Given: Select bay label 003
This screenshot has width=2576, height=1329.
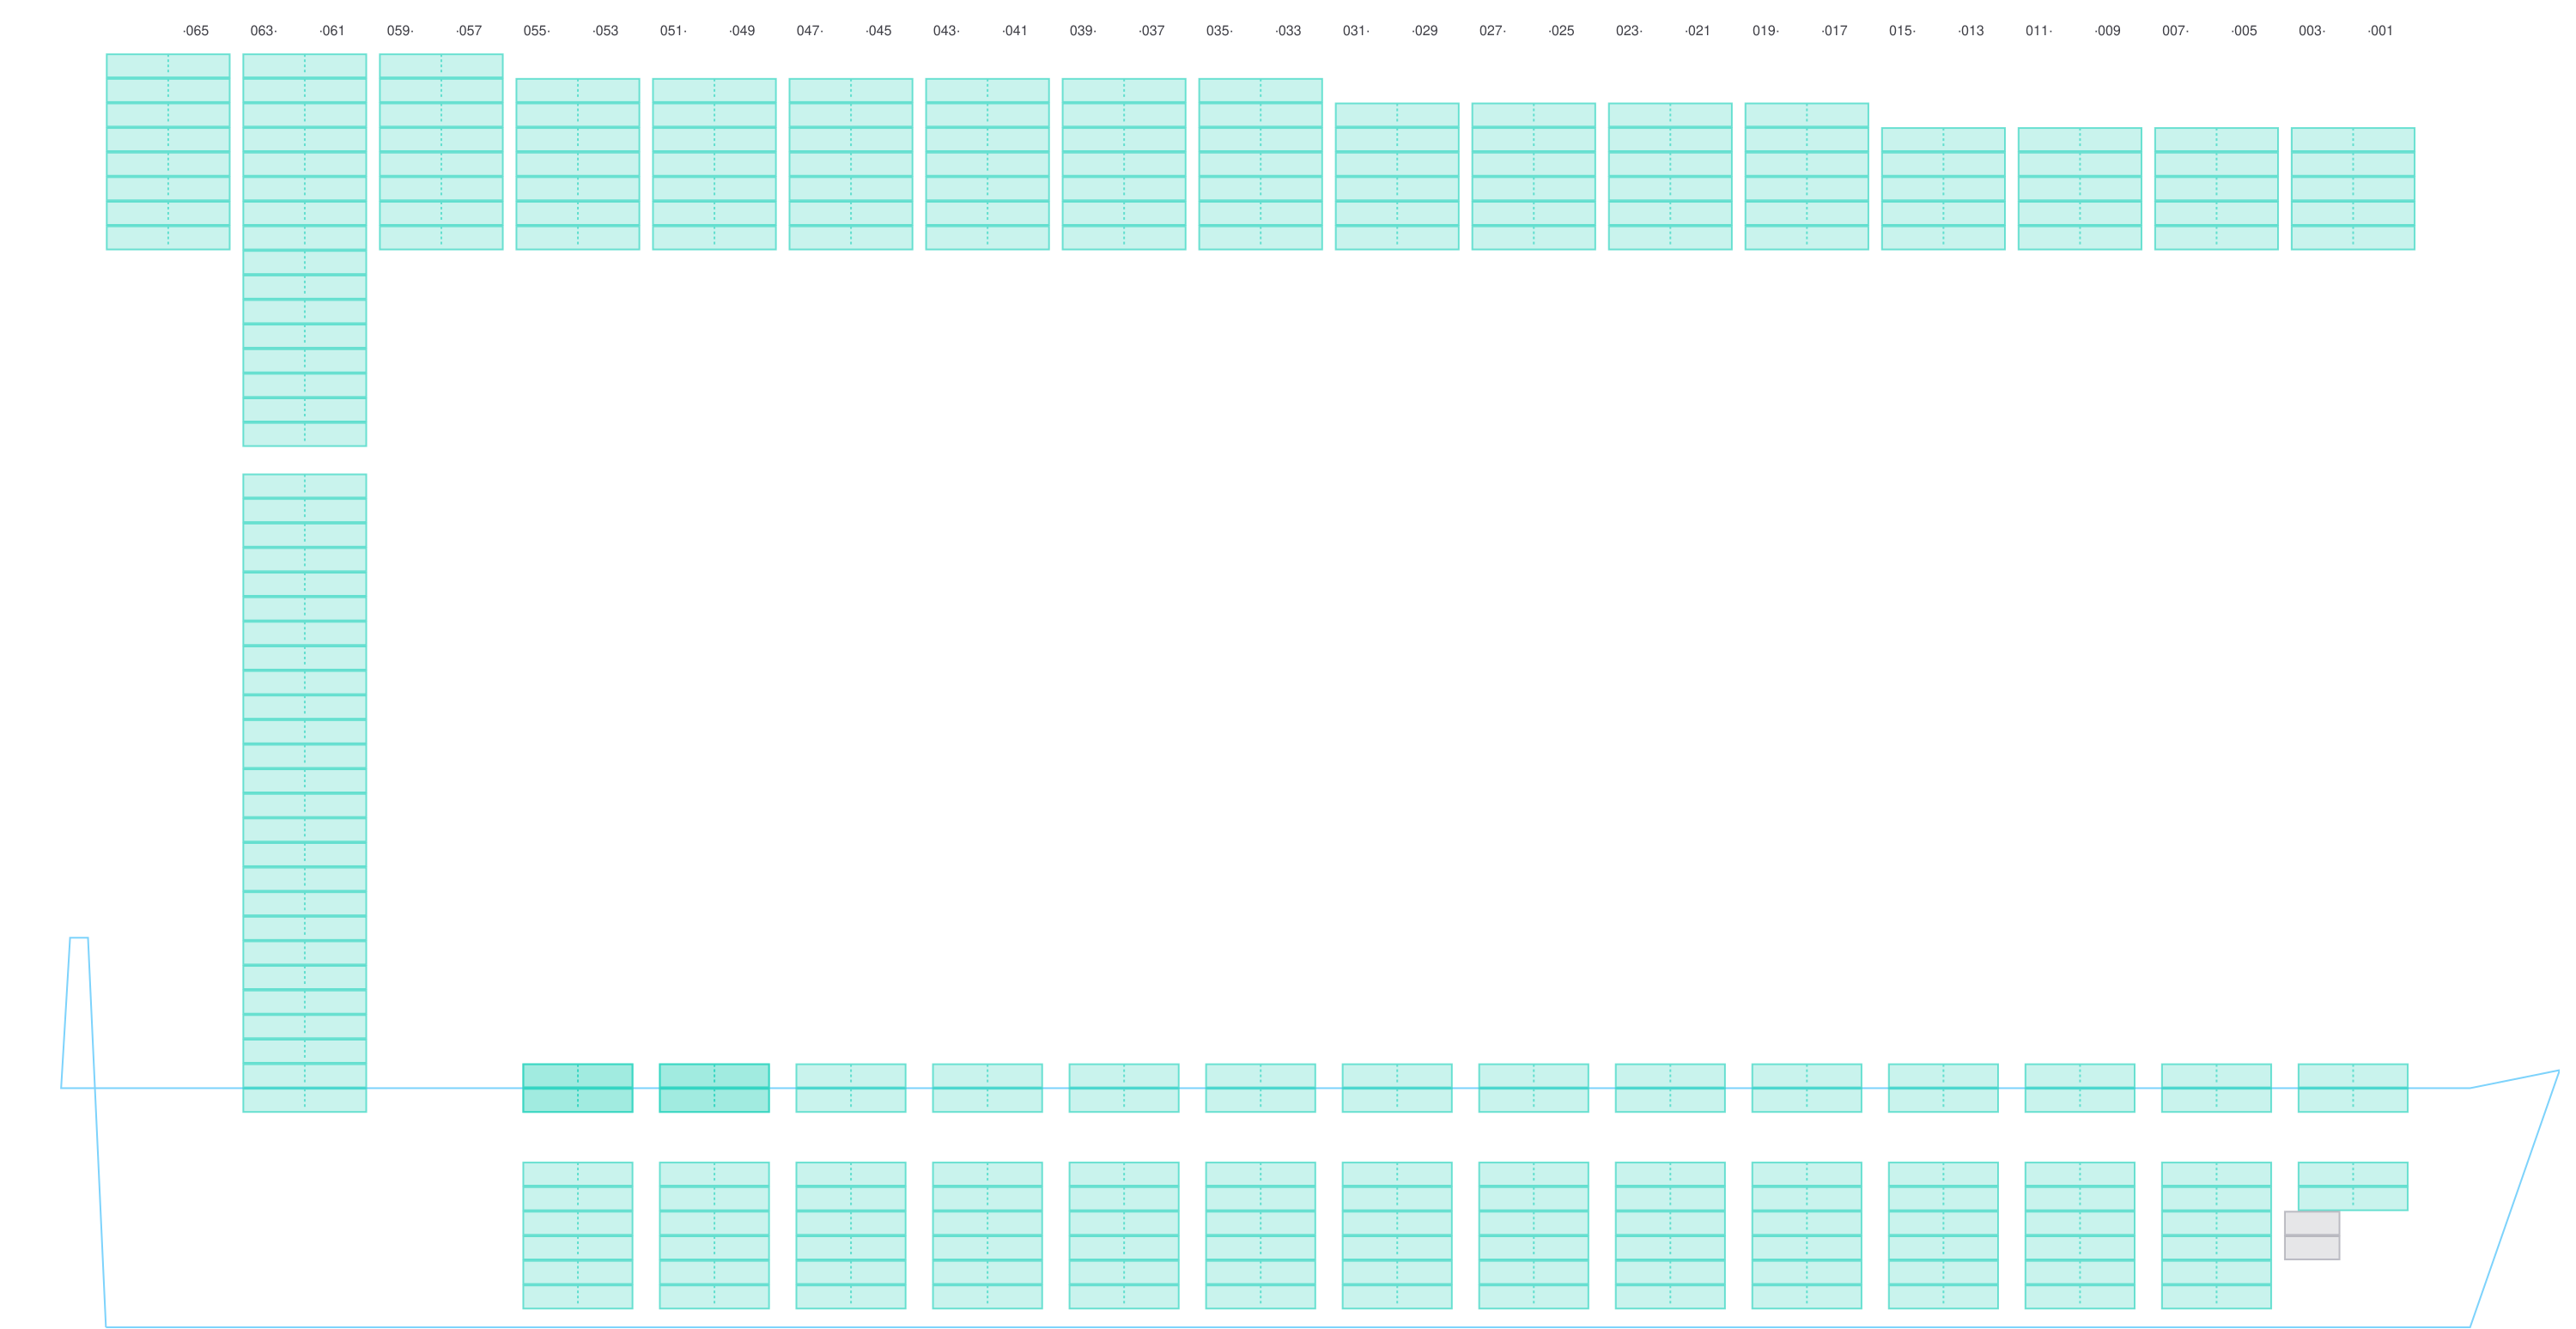Looking at the screenshot, I should click(2312, 31).
